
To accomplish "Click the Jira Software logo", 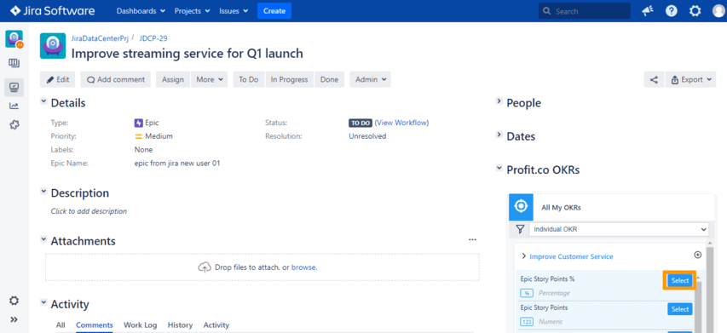I will tap(52, 11).
